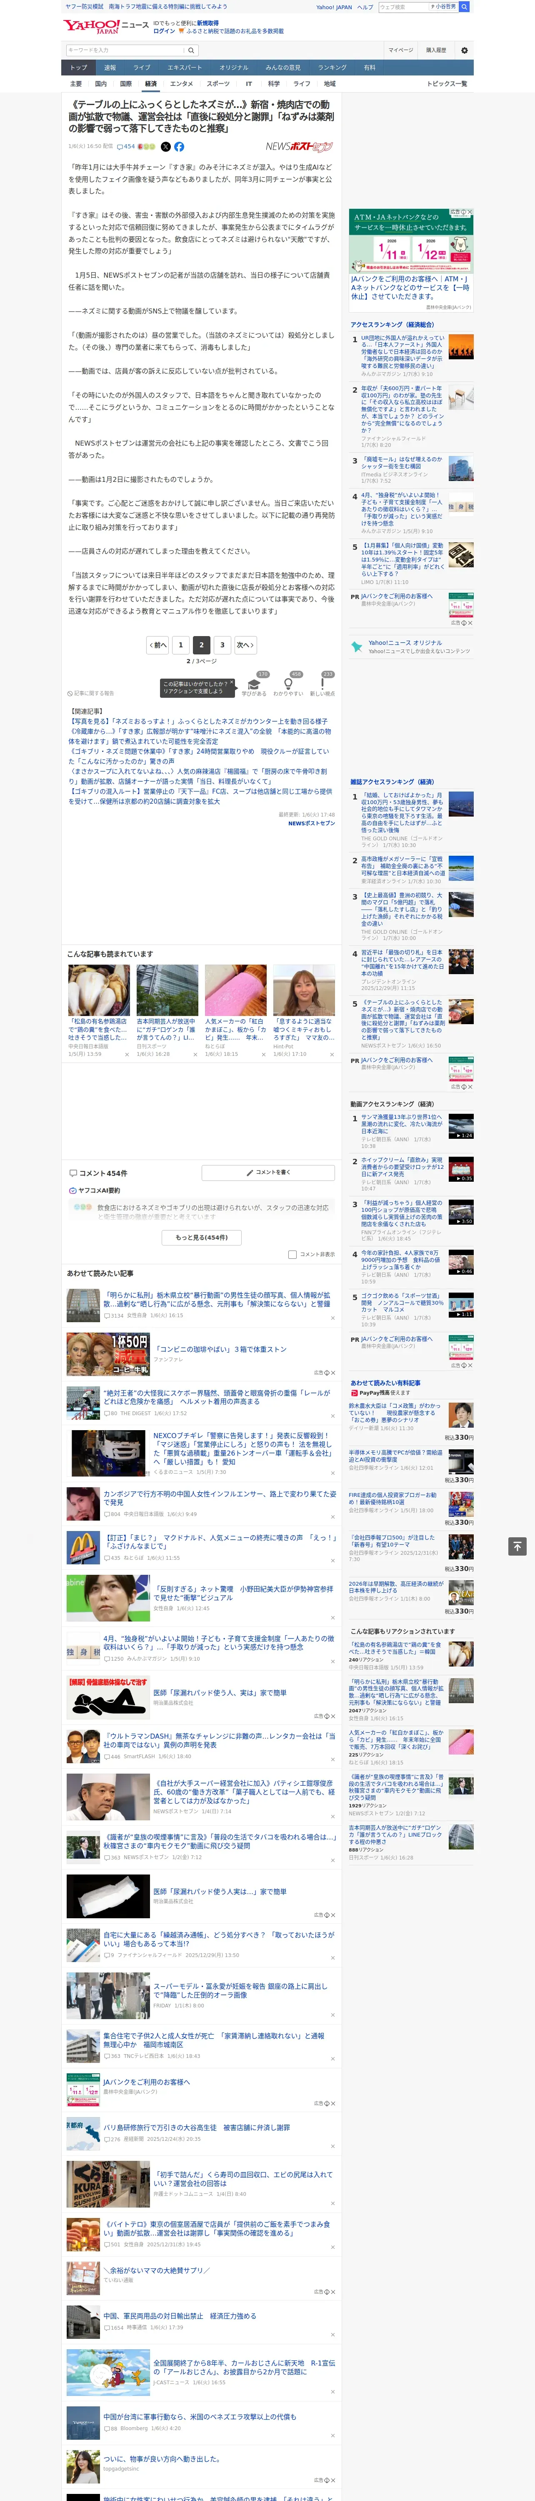Click the back-to-top arrow button
This screenshot has height=2501, width=535.
point(517,1546)
